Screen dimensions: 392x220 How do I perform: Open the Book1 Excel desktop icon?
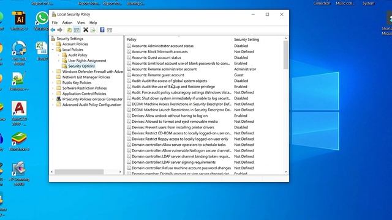pyautogui.click(x=42, y=48)
